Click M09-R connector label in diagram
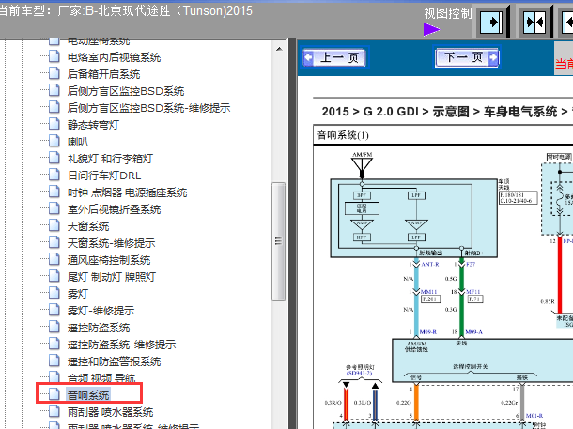 428,332
